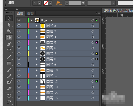
Task: Click target circle of Objects layer
Action: click(93, 20)
